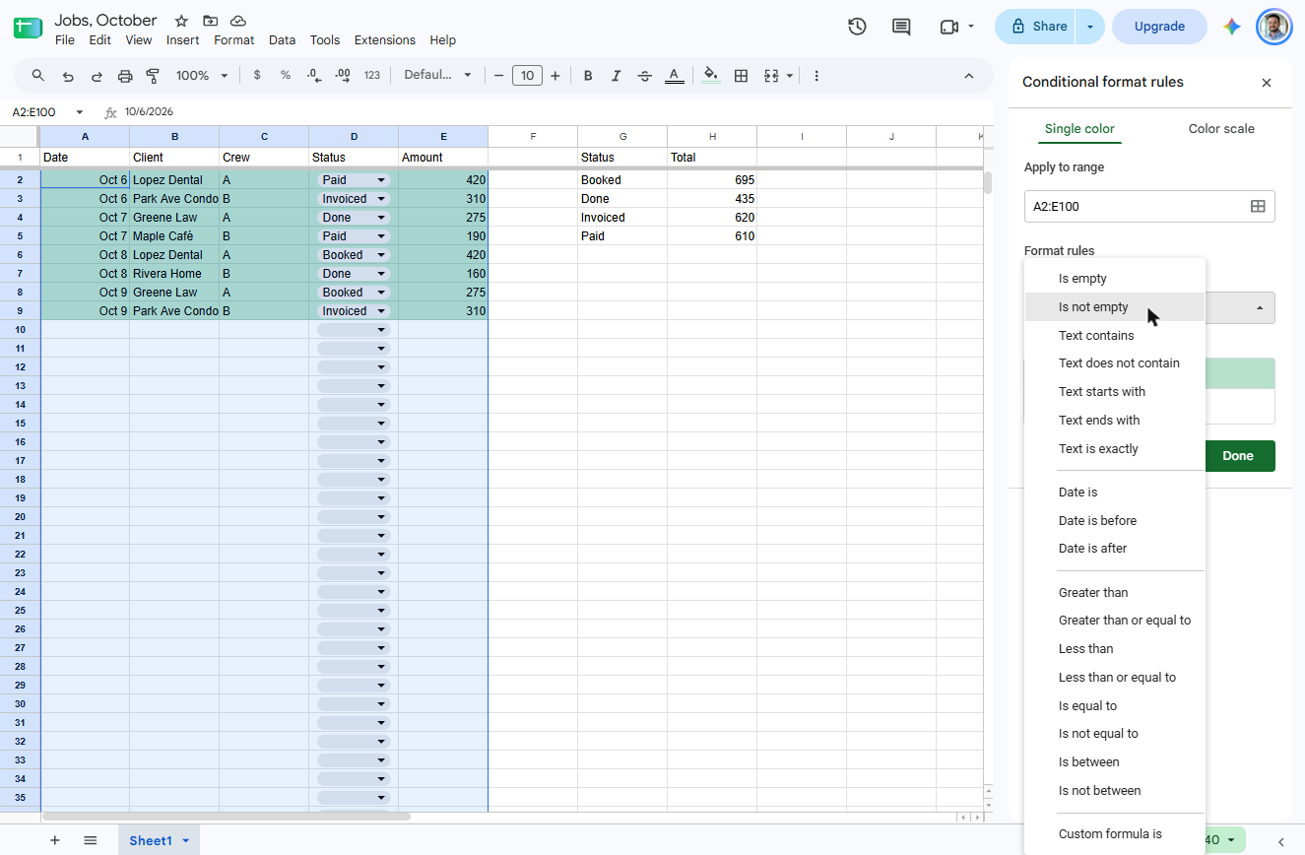
Task: Open the borders tool
Action: coord(742,76)
